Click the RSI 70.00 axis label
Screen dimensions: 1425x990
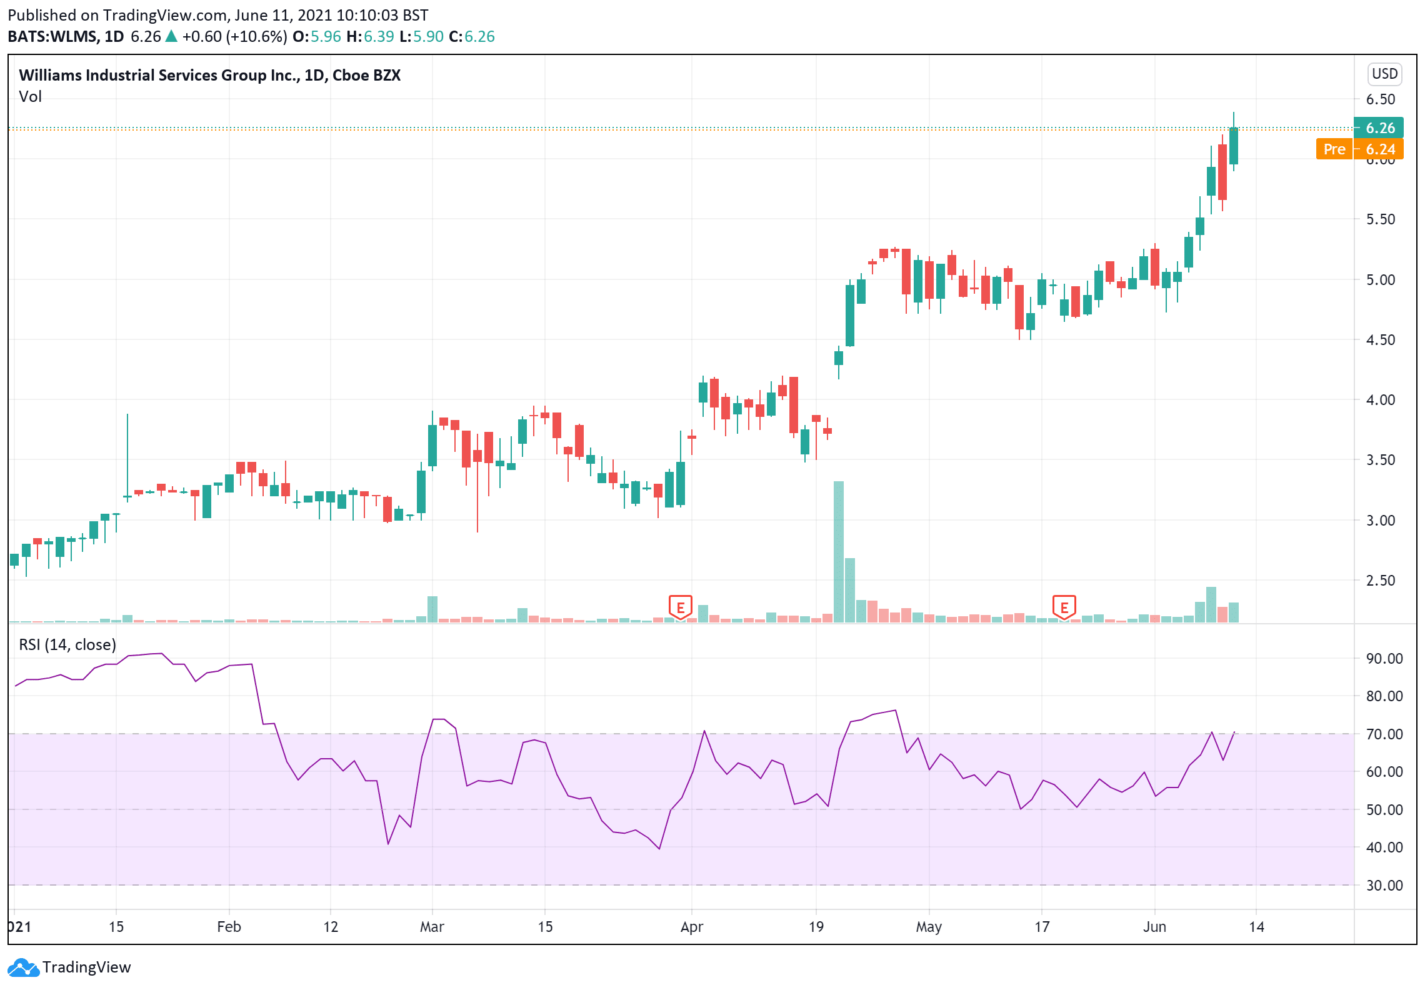click(x=1384, y=734)
